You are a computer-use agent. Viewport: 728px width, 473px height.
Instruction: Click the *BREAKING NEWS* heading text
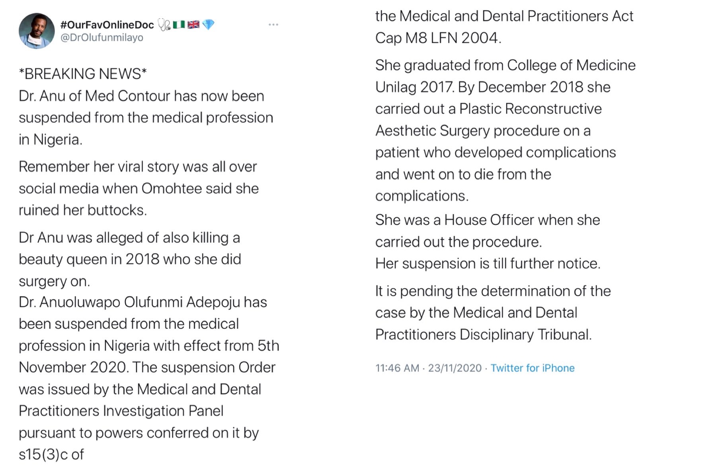click(83, 74)
